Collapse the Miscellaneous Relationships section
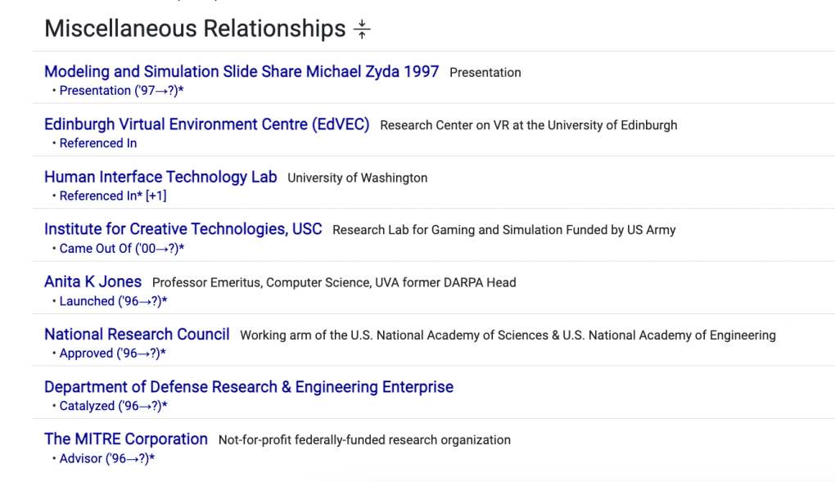Viewport: 835px width, 482px height. click(x=362, y=29)
